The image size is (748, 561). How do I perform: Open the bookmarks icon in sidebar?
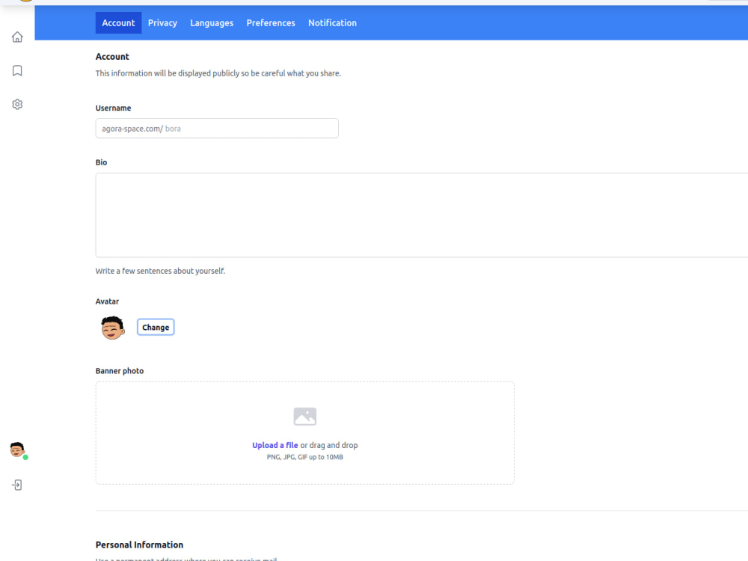(x=17, y=70)
